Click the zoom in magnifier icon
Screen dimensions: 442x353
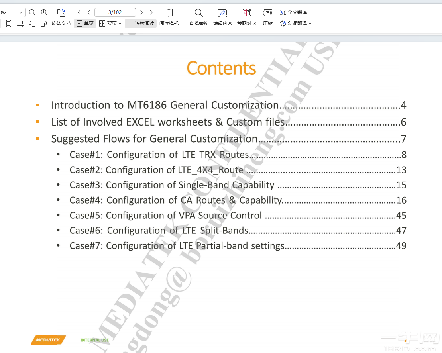pos(44,12)
